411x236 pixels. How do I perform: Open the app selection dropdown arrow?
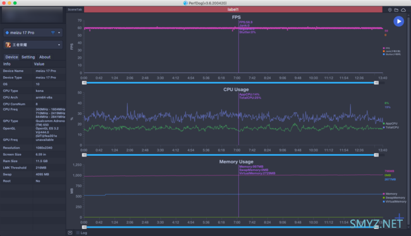[x=59, y=45]
